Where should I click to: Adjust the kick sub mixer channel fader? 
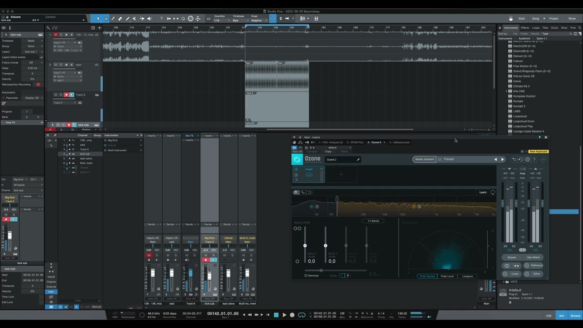(210, 275)
